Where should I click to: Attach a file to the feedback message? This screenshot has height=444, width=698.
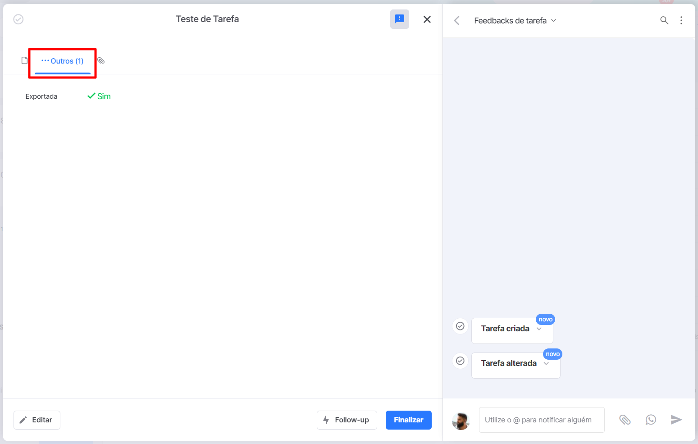point(625,420)
